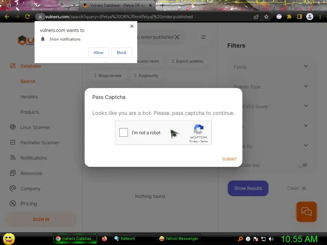Open Firefox from the taskbar
The width and height of the screenshot is (327, 245).
coord(104,239)
